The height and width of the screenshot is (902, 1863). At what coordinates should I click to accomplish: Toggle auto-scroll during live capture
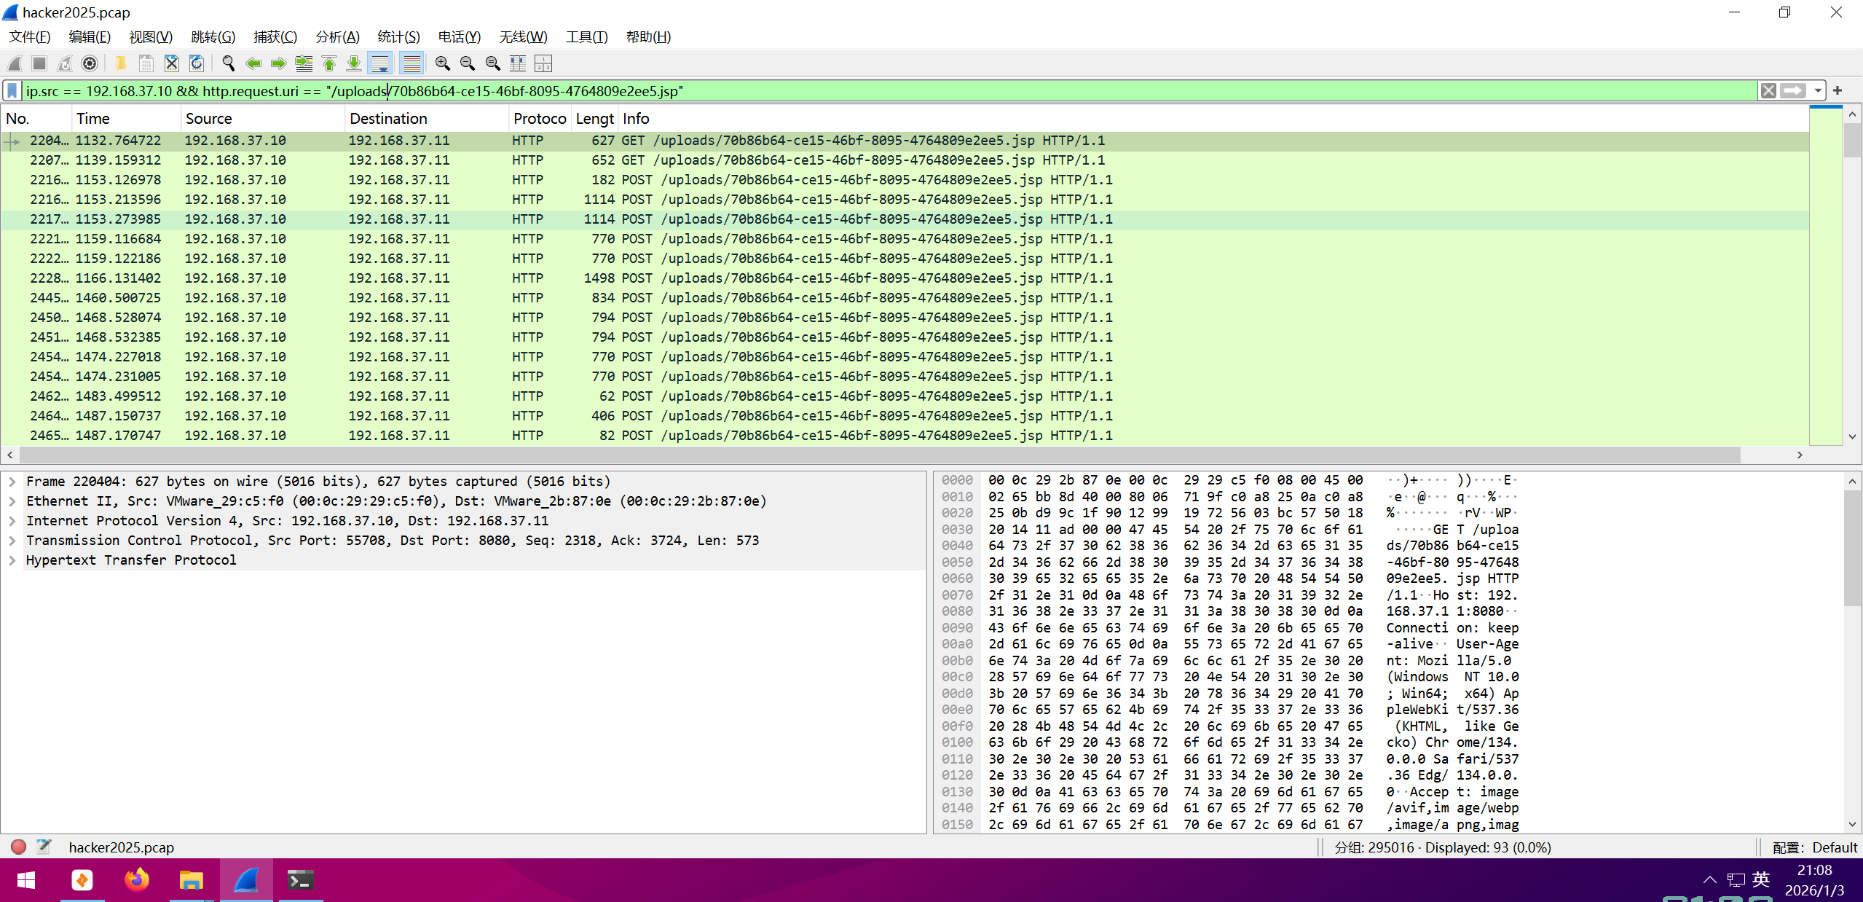(x=380, y=64)
